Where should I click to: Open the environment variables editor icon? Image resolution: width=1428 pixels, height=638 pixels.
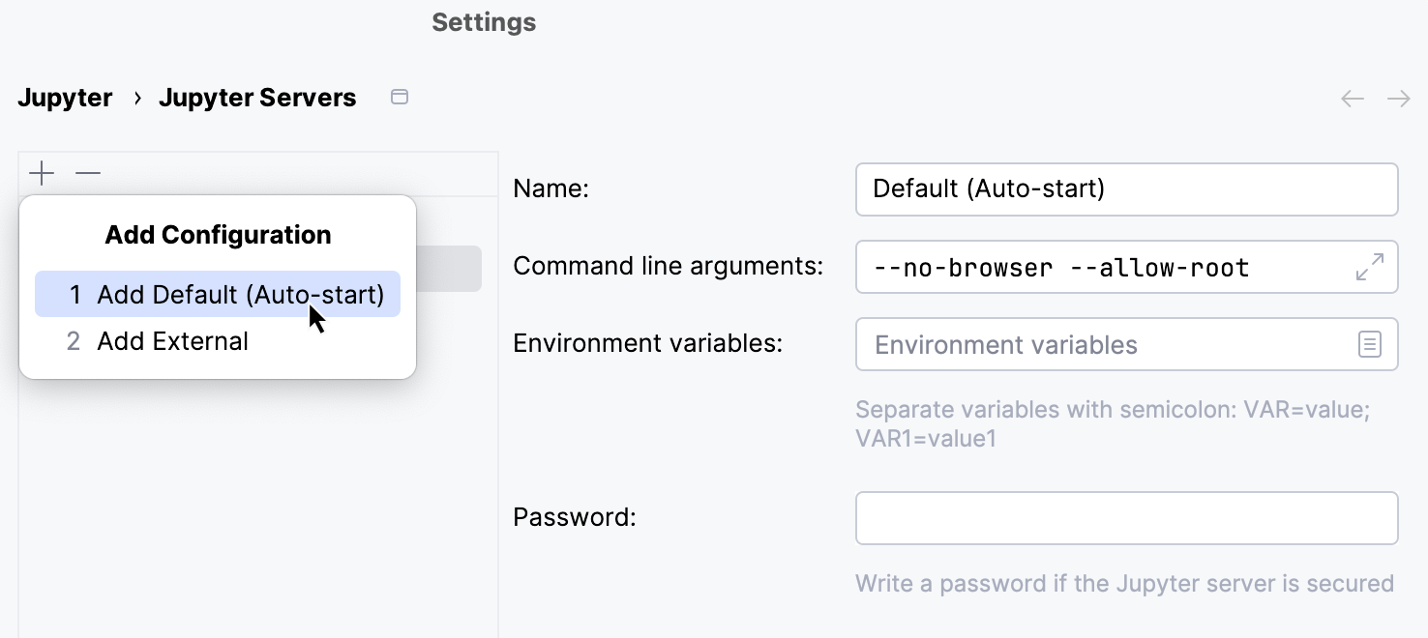tap(1369, 344)
